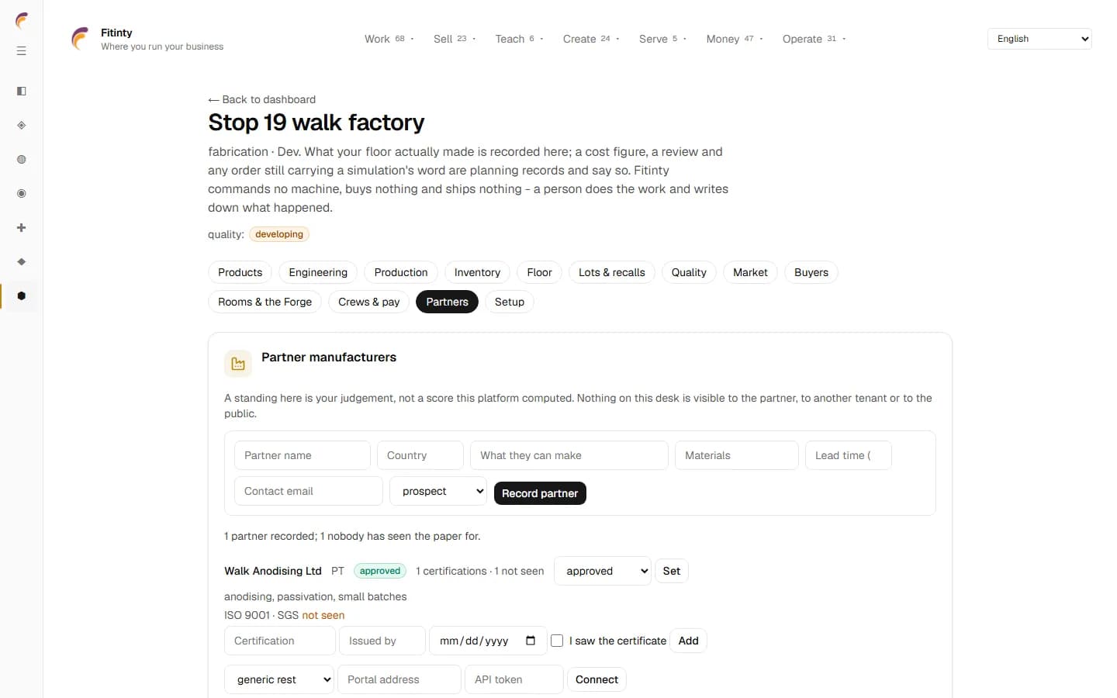
Task: Open the generic rest connector dropdown
Action: 279,679
